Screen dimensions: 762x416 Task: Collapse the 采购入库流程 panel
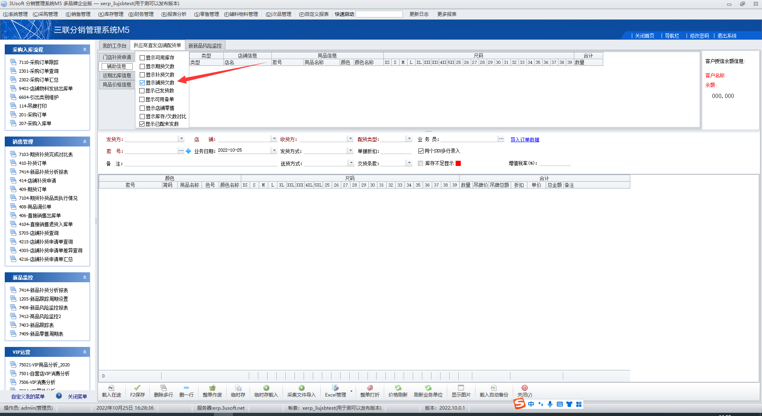point(85,50)
